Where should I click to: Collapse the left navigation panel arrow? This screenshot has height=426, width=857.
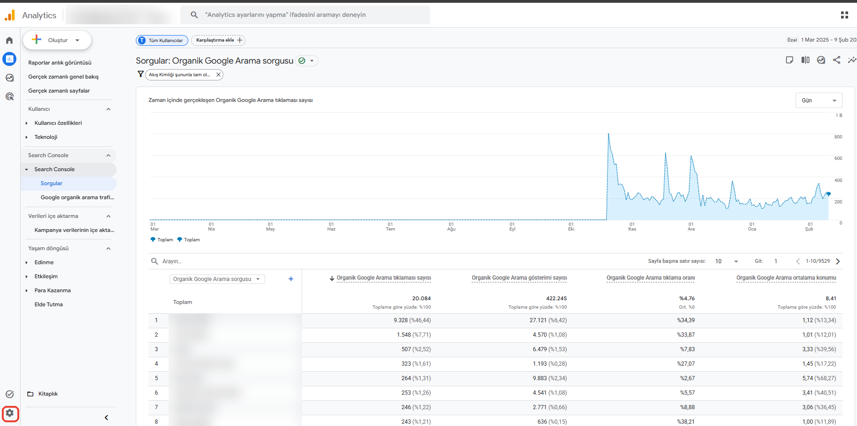[x=106, y=418]
